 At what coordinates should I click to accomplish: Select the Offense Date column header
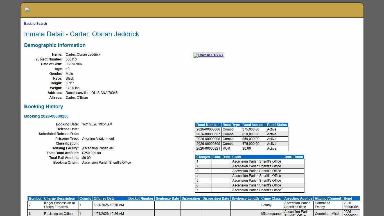(x=104, y=199)
